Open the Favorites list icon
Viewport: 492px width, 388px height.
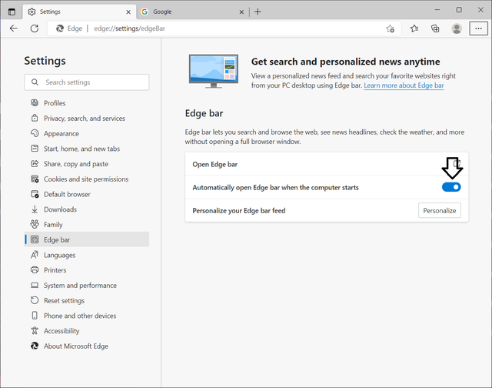(x=414, y=28)
